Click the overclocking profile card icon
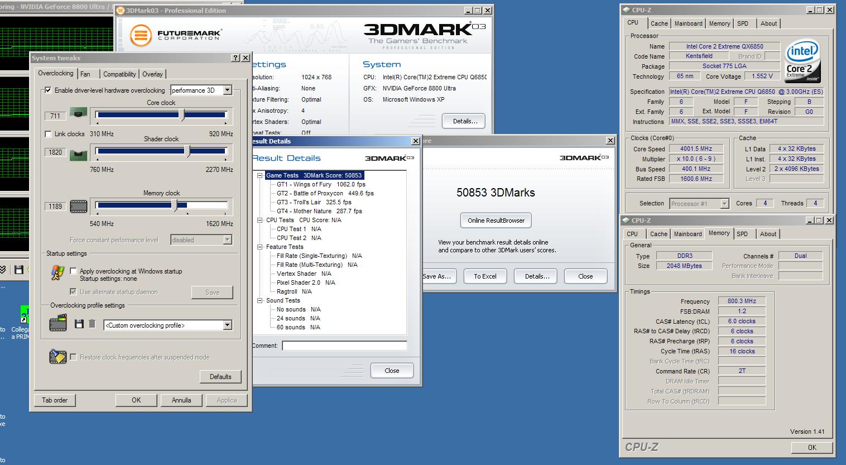The width and height of the screenshot is (846, 465). pyautogui.click(x=57, y=324)
